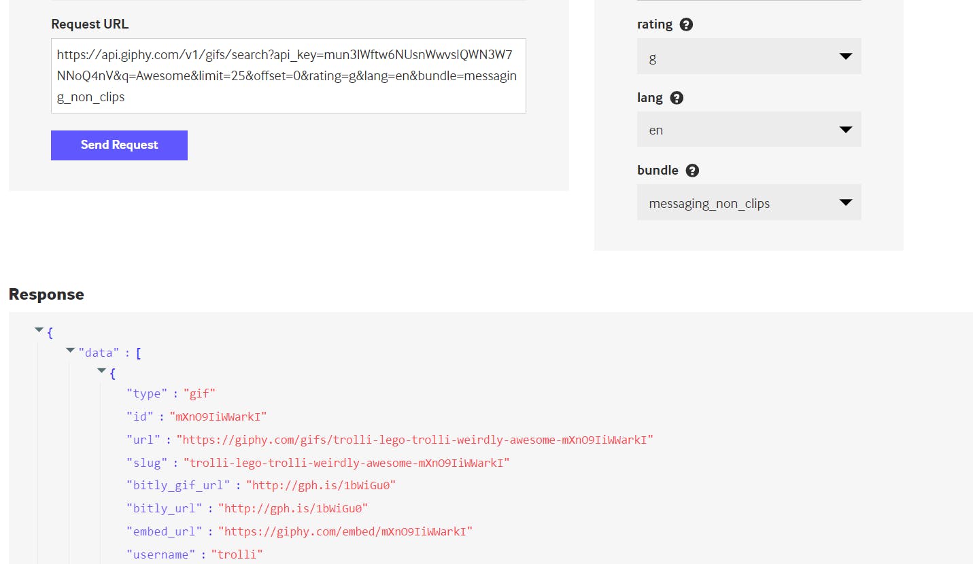Collapse the first object inside data

(101, 371)
